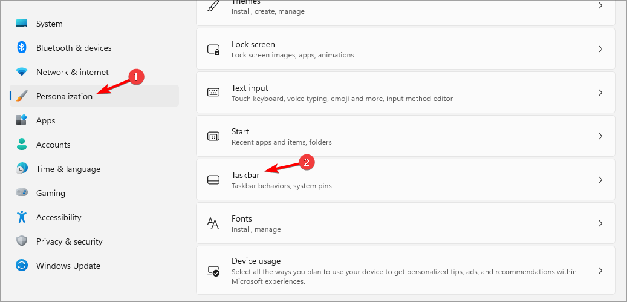Screen dimensions: 627x302
Task: Open the Device usage chevron arrow
Action: pos(600,271)
